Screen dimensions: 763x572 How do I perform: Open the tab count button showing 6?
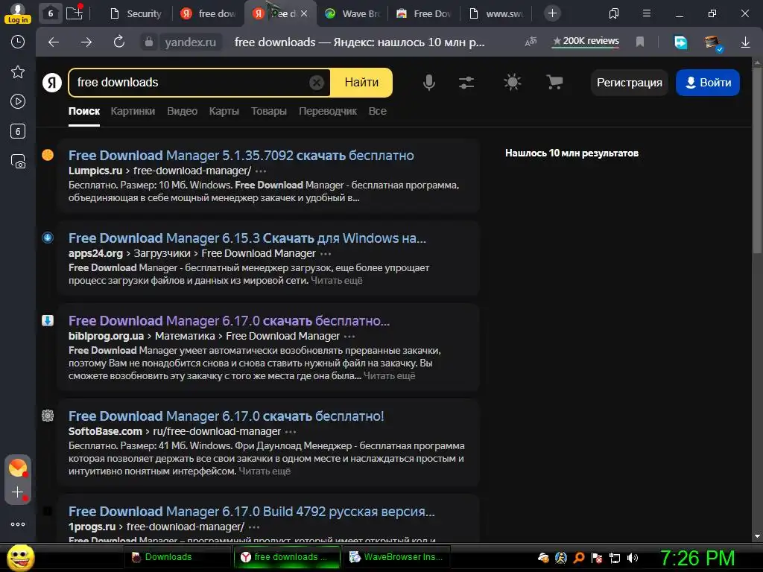(50, 13)
